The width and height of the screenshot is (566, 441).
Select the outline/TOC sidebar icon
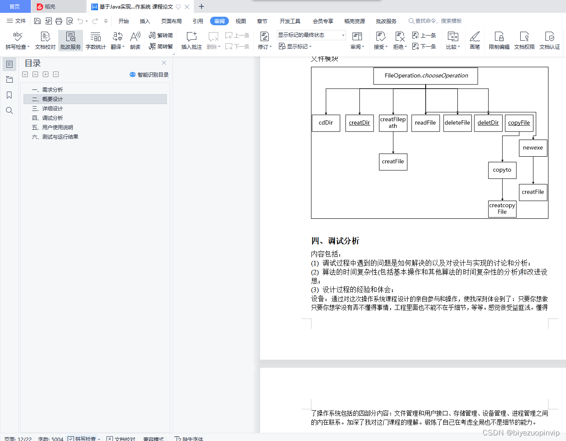pos(9,64)
